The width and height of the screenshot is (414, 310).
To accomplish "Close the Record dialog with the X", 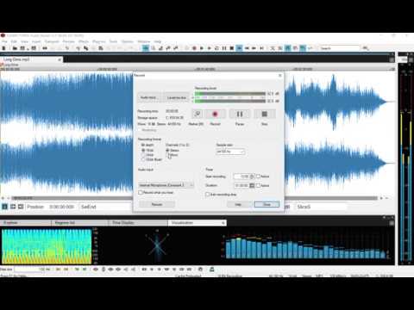I will click(x=280, y=75).
